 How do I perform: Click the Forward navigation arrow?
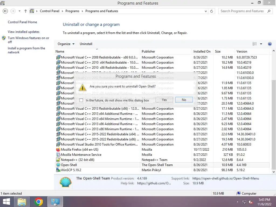click(13, 11)
